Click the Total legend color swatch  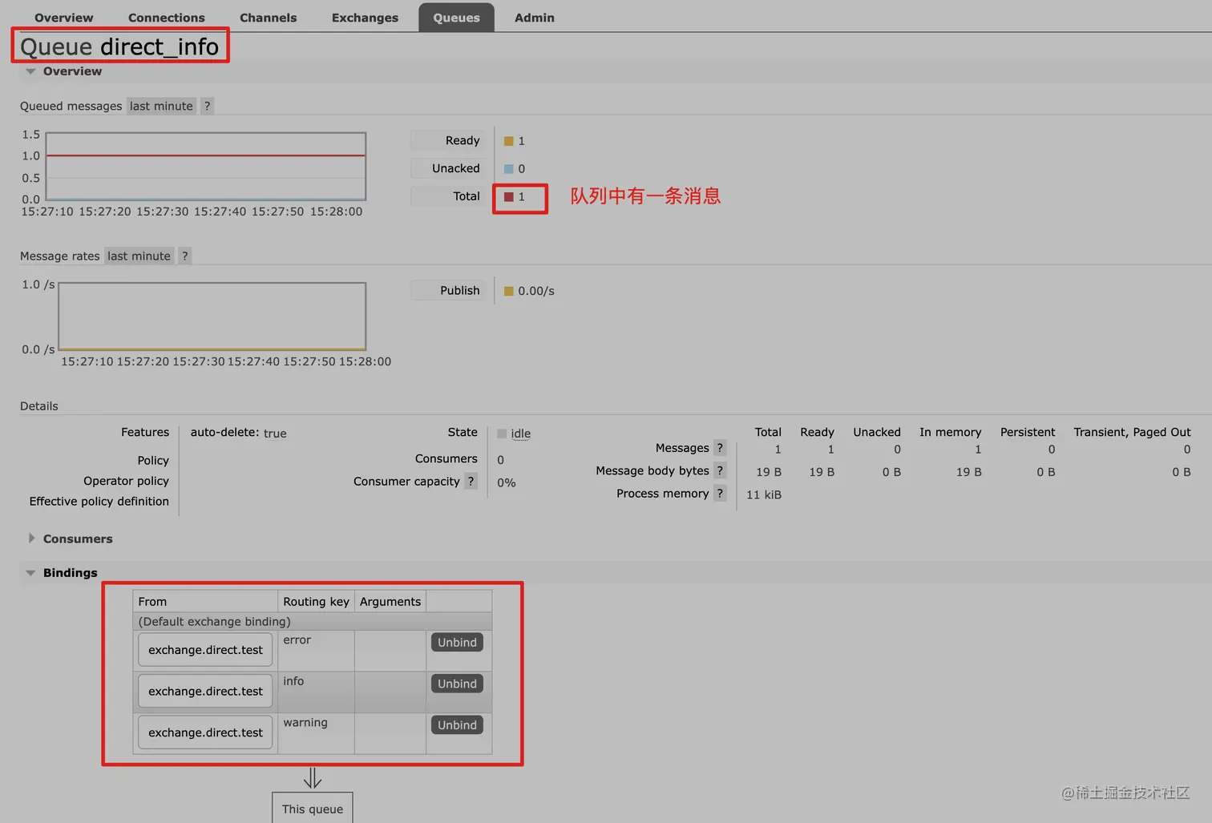tap(508, 197)
